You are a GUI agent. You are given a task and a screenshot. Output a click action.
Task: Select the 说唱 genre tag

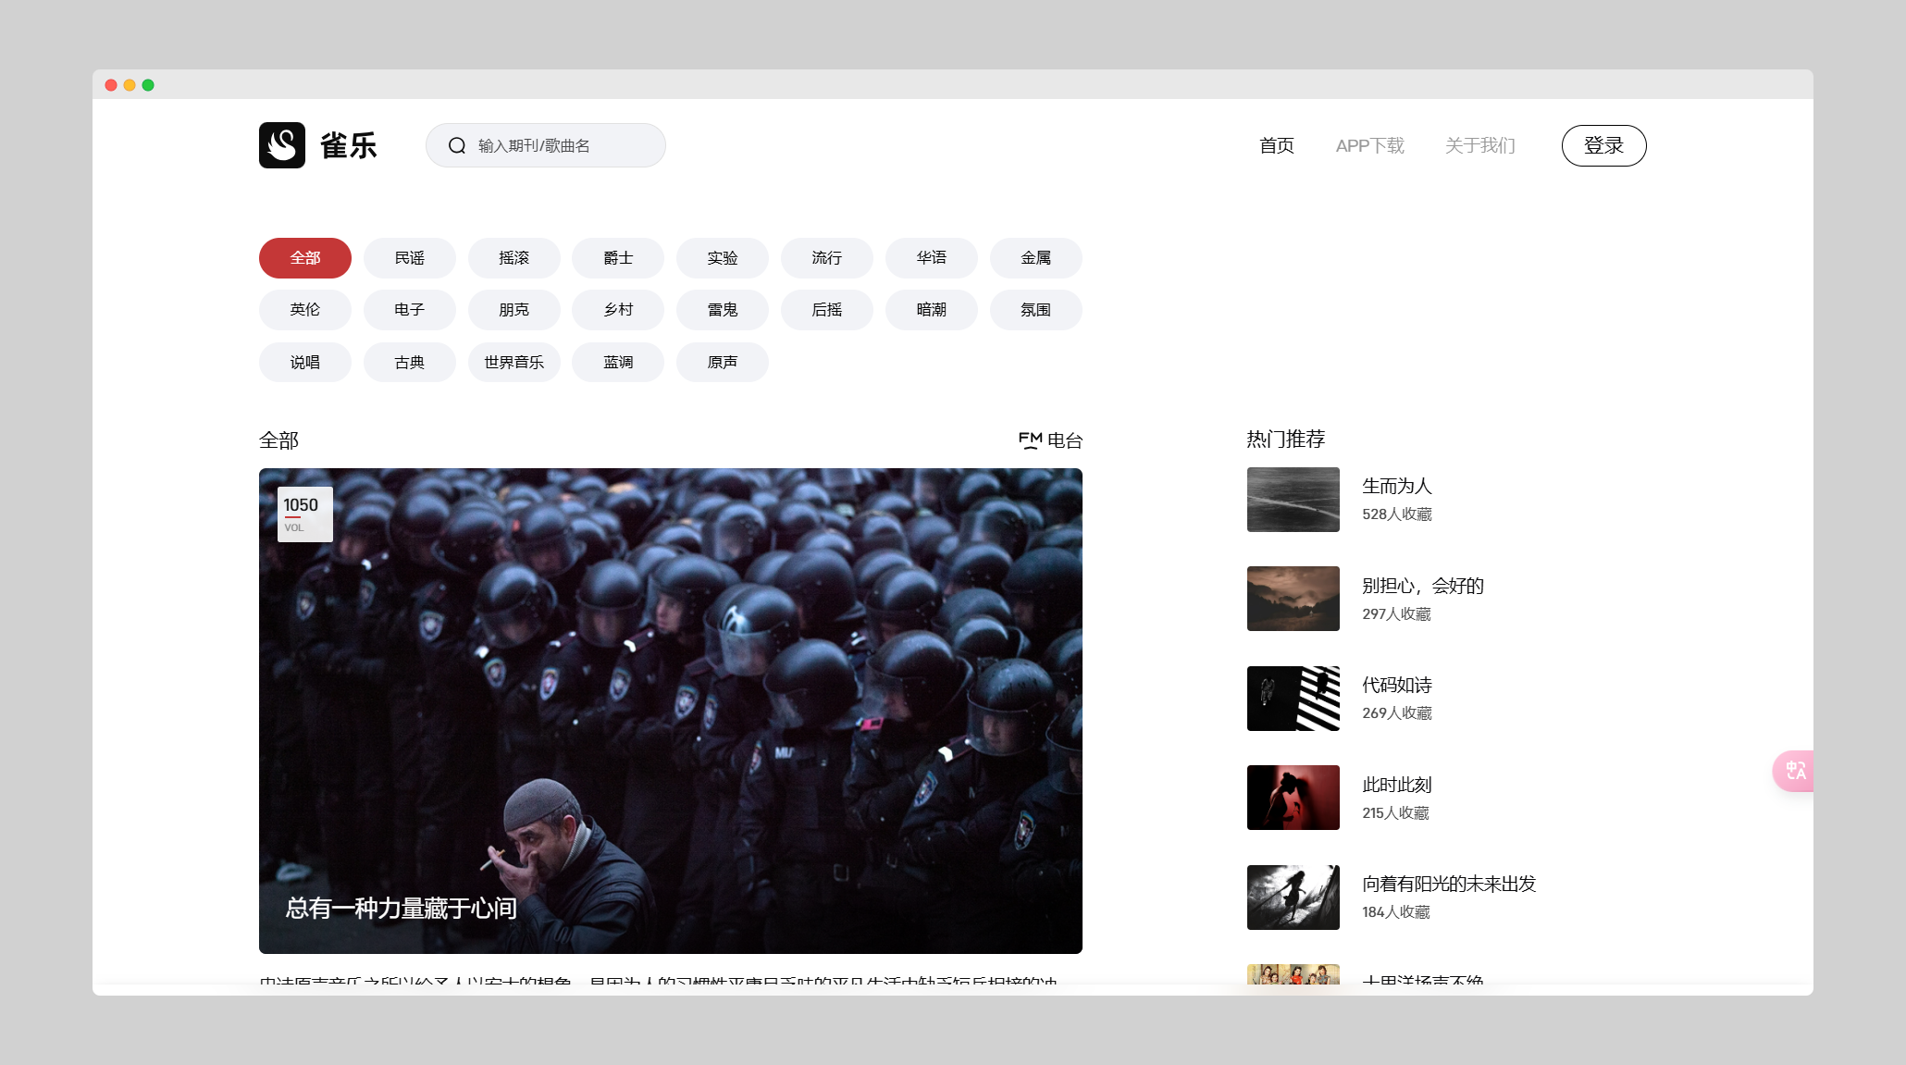(305, 363)
